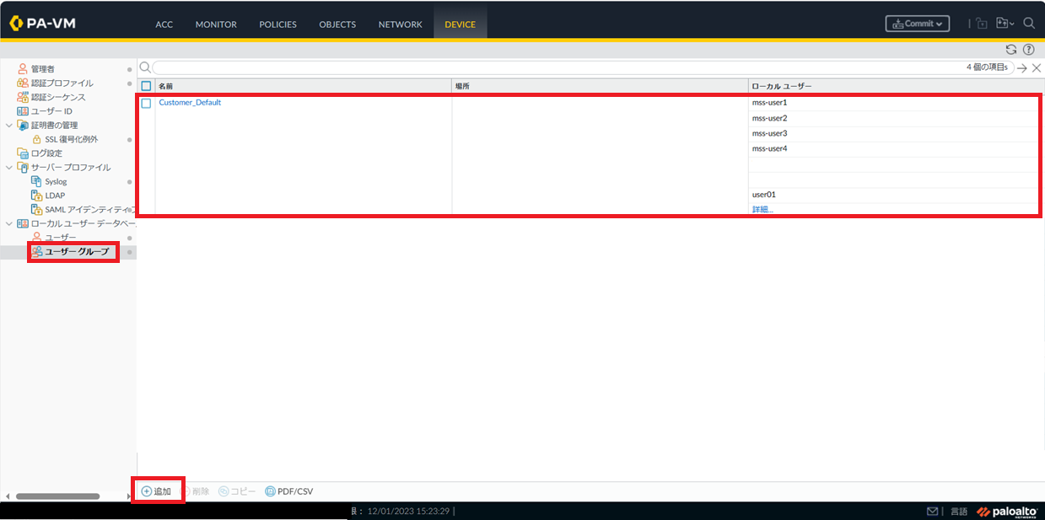This screenshot has height=520, width=1045.
Task: Open the Customer_Default group link
Action: 190,103
